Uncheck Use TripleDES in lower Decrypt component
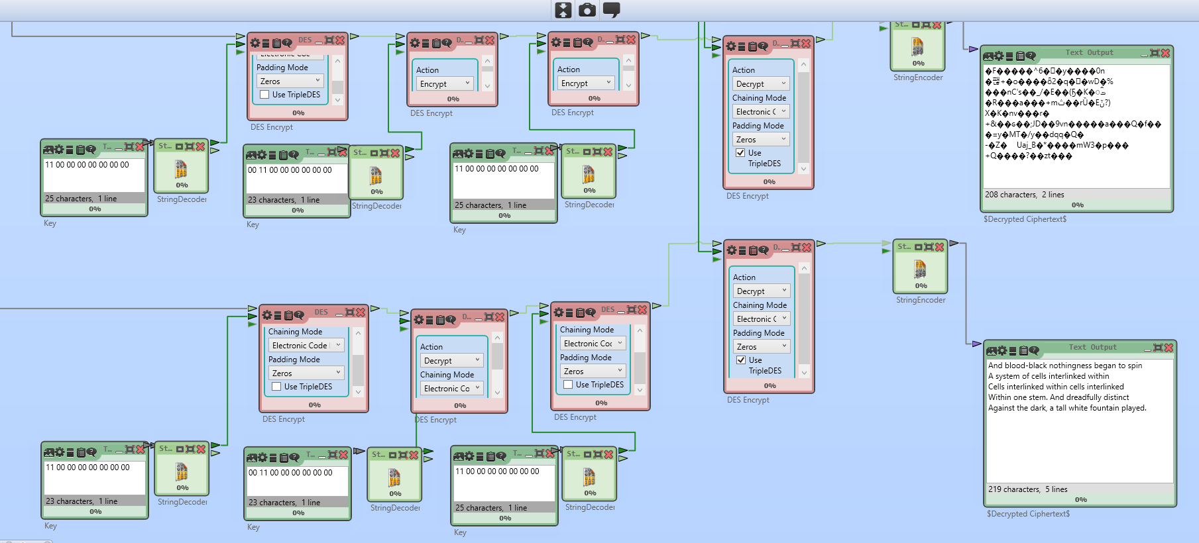The image size is (1199, 543). click(741, 360)
